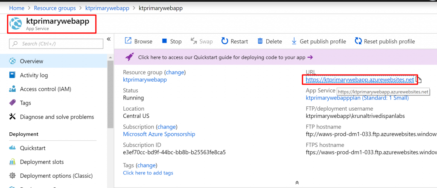Open Quickstart under Deployment
Image resolution: width=437 pixels, height=188 pixels.
click(53, 148)
